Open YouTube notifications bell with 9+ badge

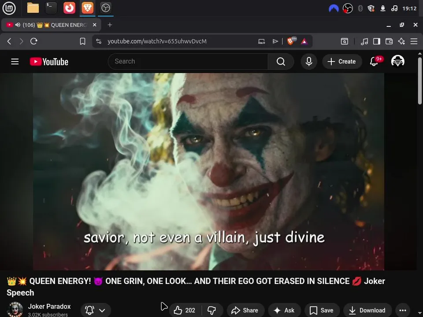pyautogui.click(x=375, y=62)
